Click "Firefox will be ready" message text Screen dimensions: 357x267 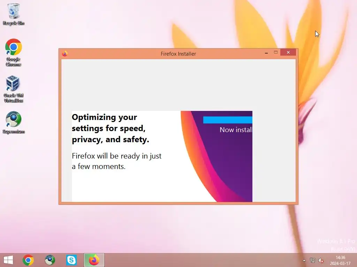coord(116,161)
